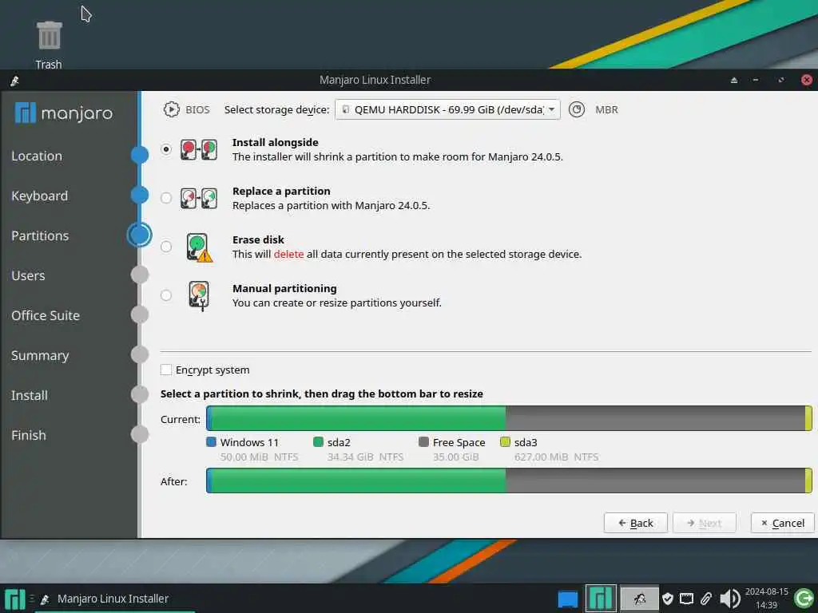This screenshot has width=818, height=613.
Task: Click the installer tray button with pen icon
Action: point(639,599)
